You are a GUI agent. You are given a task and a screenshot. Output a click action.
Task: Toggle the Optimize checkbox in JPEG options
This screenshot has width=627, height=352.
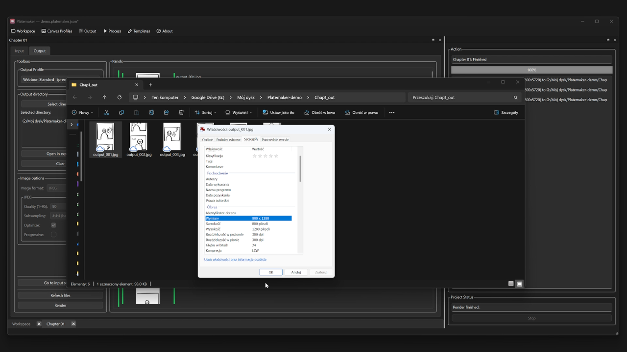(53, 225)
